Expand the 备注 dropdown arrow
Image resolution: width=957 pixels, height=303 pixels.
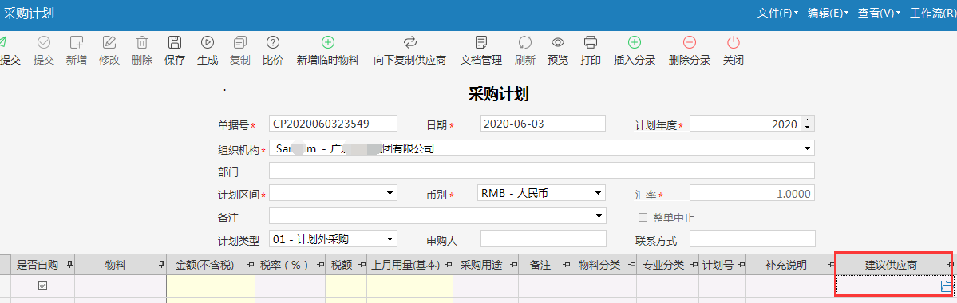(x=599, y=216)
